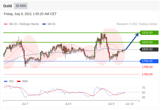Click the 1818.00 resistance price tag
161x110 pixels.
pos(149,33)
